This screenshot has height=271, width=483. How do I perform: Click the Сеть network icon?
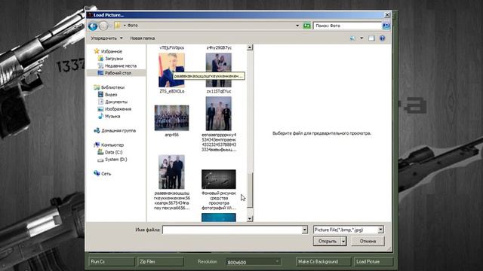click(97, 174)
